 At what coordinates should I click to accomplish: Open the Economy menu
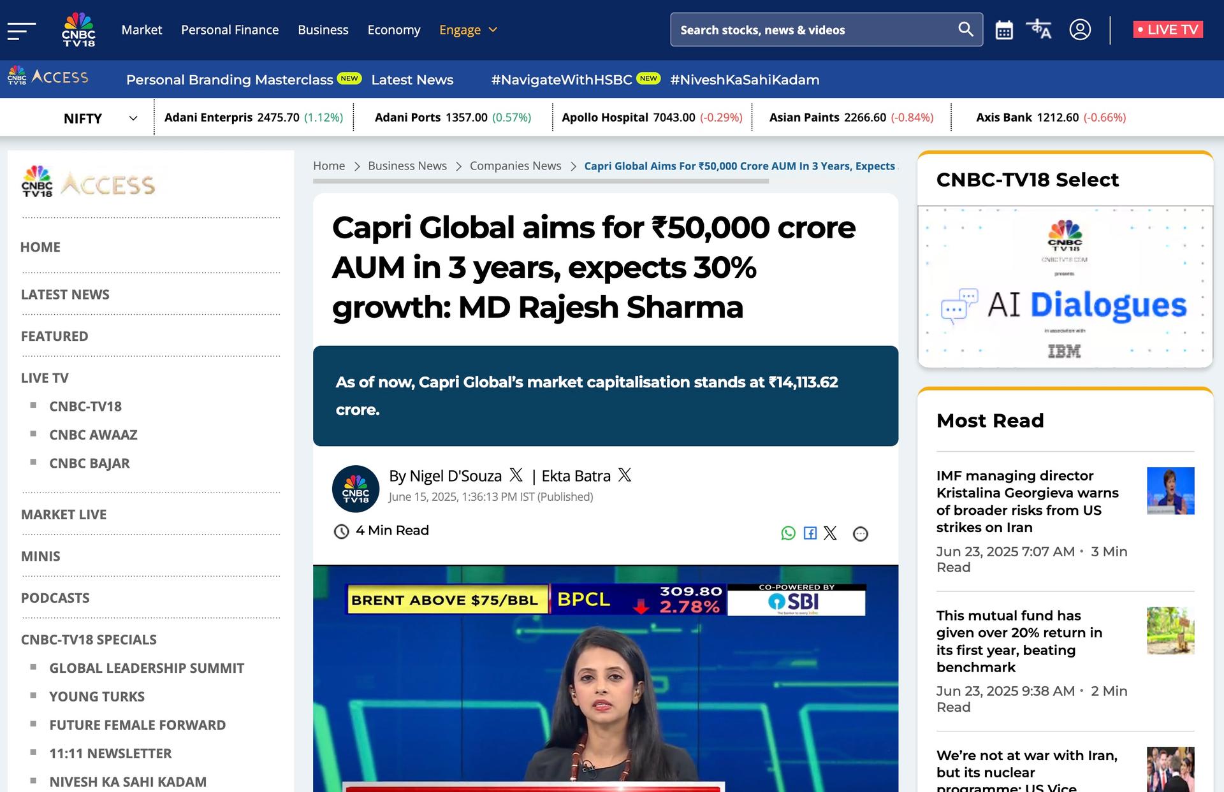click(x=394, y=30)
